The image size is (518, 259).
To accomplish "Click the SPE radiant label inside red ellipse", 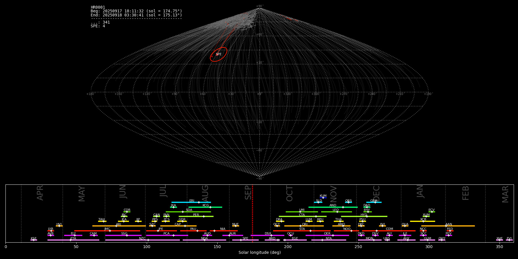I will [219, 54].
